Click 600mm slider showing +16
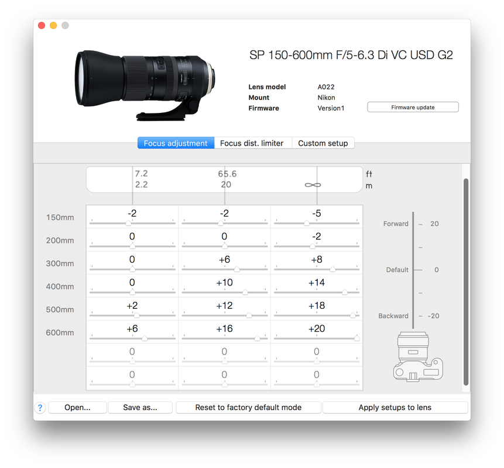Image resolution: width=504 pixels, height=468 pixels. (x=225, y=338)
